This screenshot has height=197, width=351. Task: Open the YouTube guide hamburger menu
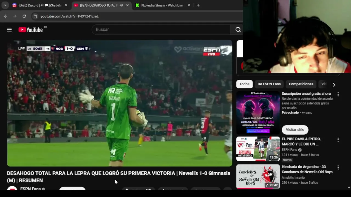coord(9,30)
